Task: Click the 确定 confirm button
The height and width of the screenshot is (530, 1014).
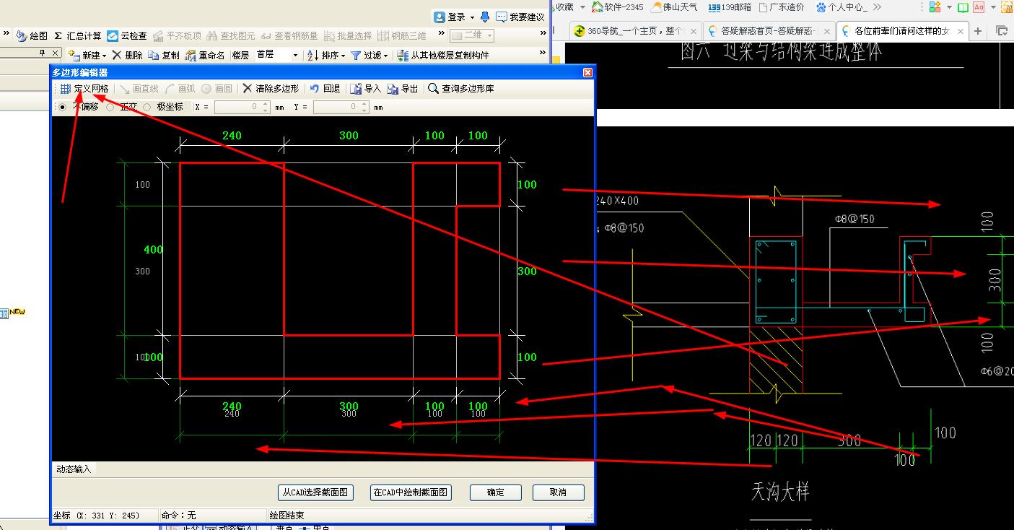Action: tap(496, 492)
